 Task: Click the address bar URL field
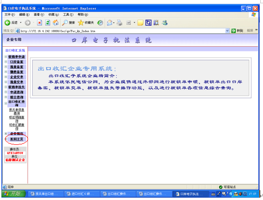click(122, 31)
